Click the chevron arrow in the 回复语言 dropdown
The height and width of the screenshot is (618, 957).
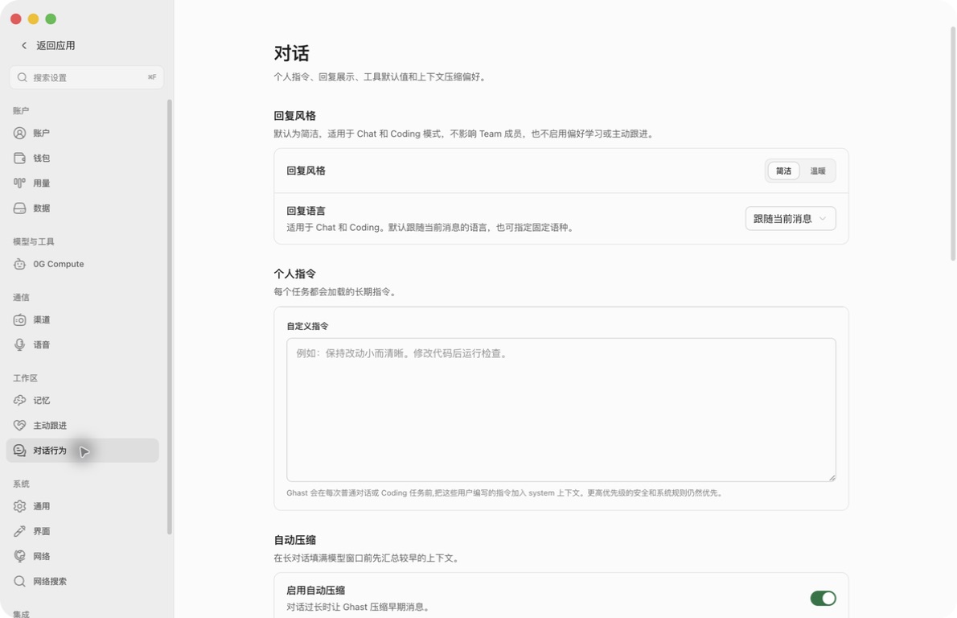822,219
